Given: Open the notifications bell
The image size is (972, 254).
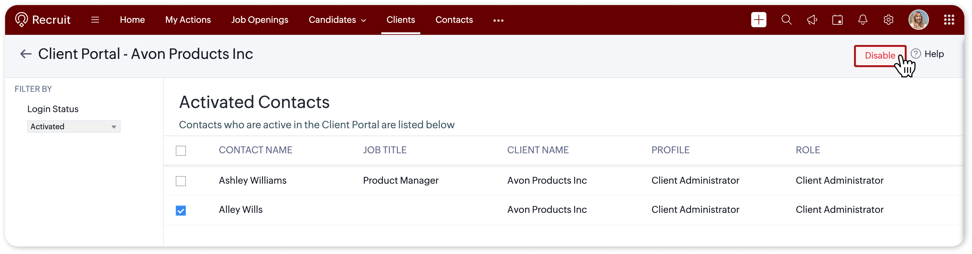Looking at the screenshot, I should click(863, 20).
